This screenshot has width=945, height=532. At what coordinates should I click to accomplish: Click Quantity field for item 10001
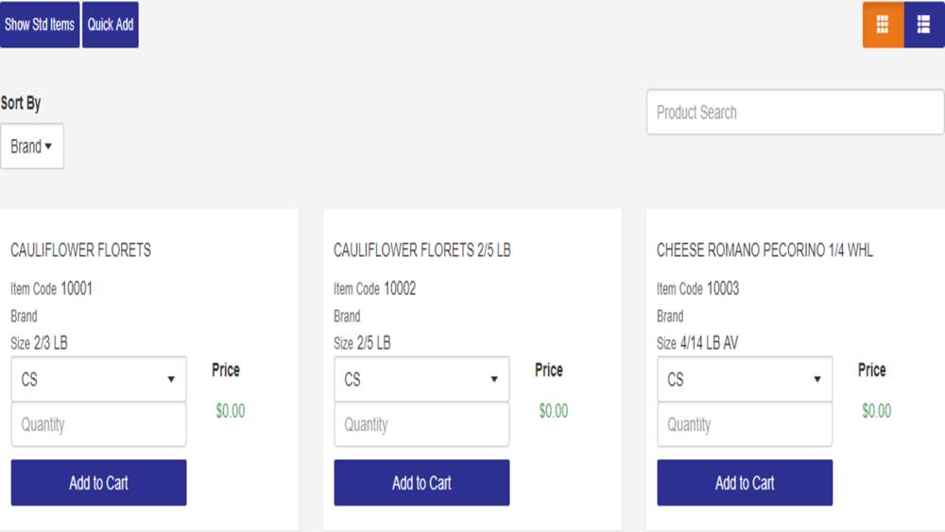pyautogui.click(x=99, y=424)
